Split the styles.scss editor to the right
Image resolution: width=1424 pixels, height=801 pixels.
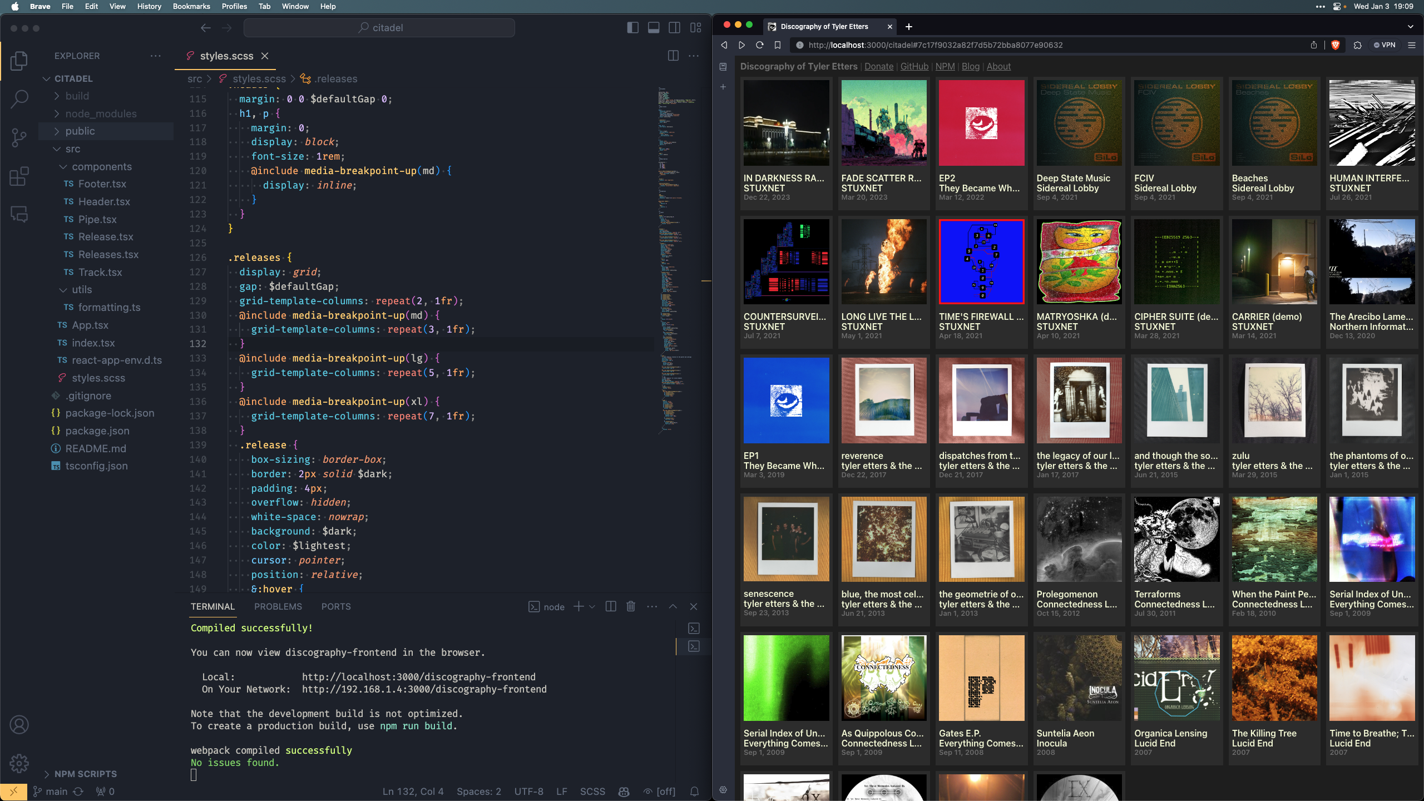[673, 56]
